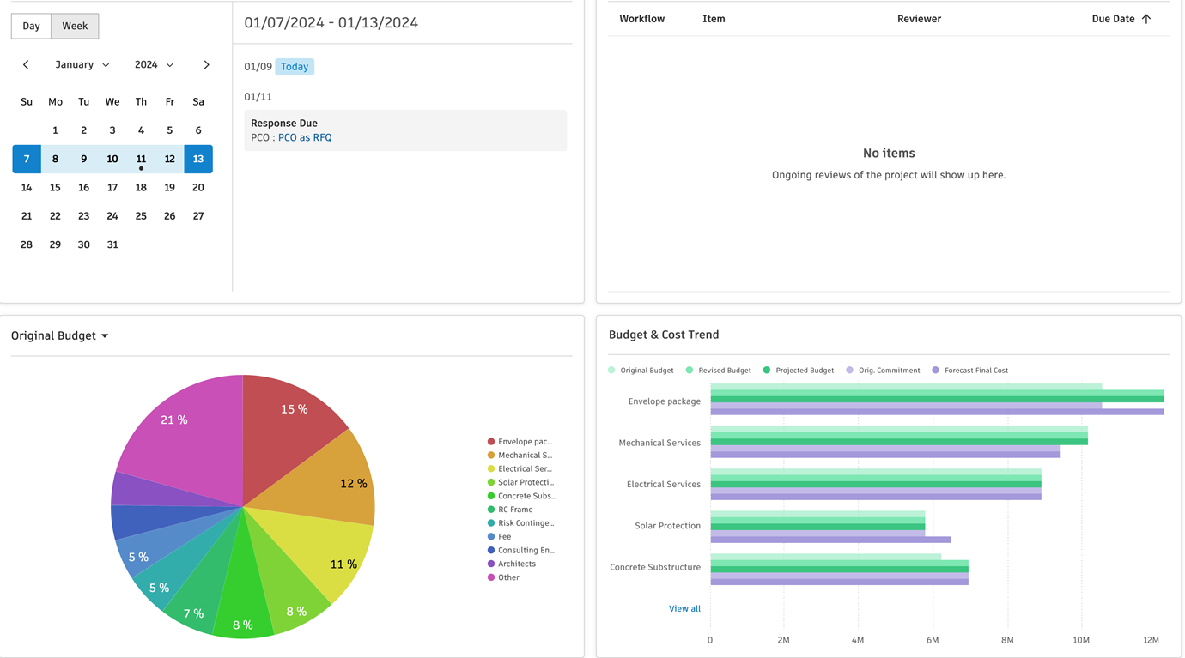Select January 13 in the calendar
This screenshot has height=658, width=1185.
click(198, 159)
